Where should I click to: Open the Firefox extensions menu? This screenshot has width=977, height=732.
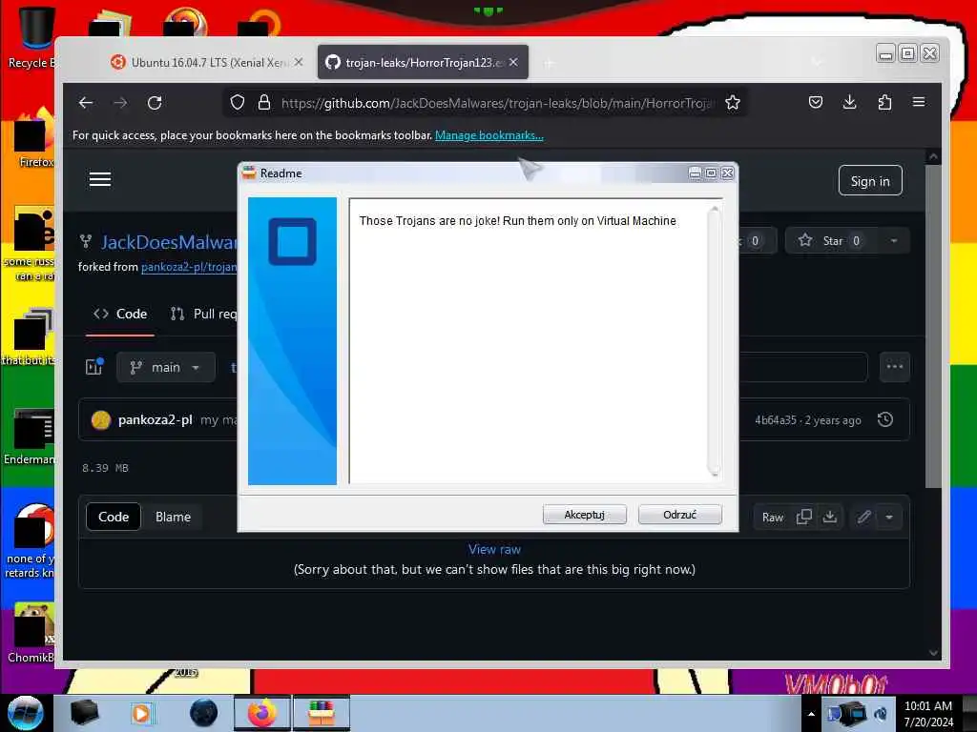[x=884, y=102]
